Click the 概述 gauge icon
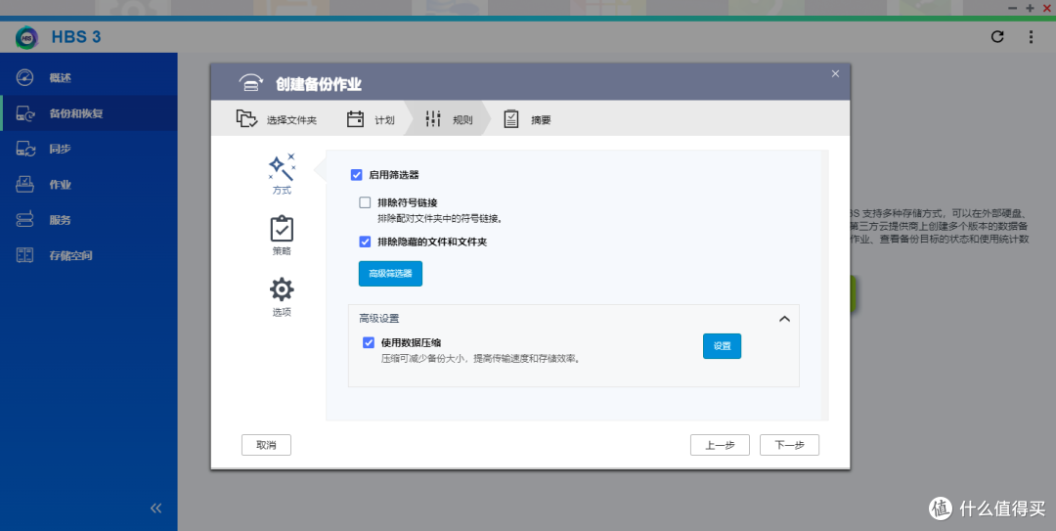 point(24,77)
